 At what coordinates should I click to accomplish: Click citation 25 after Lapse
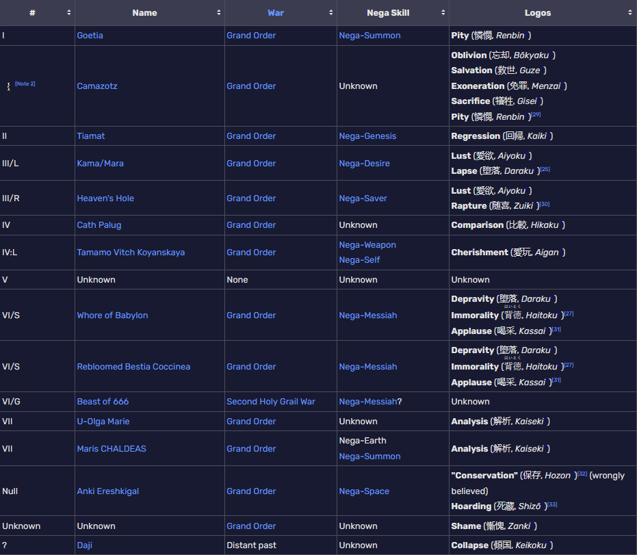pyautogui.click(x=545, y=169)
